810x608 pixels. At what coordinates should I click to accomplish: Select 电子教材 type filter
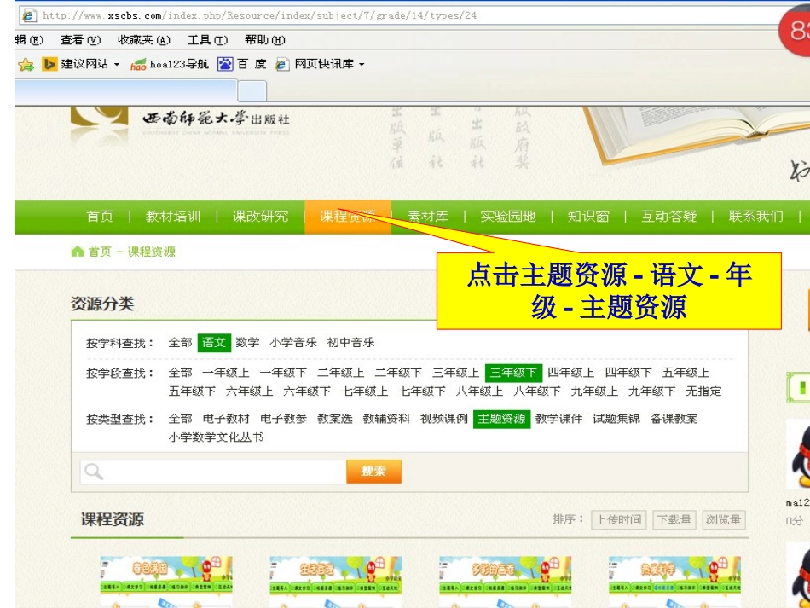tap(226, 419)
